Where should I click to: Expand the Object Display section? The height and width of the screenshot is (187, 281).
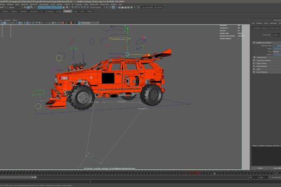tap(254, 64)
